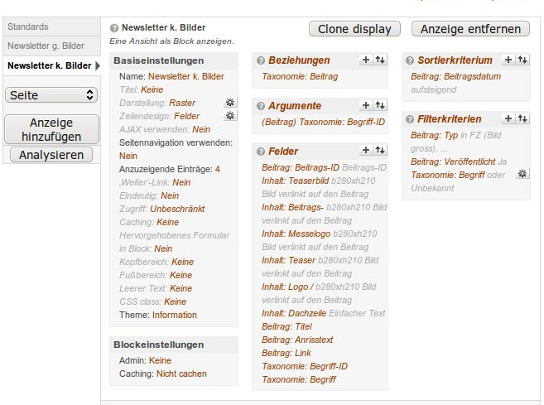
Task: Open the Caching: Nicht cachen link
Action: 181,374
